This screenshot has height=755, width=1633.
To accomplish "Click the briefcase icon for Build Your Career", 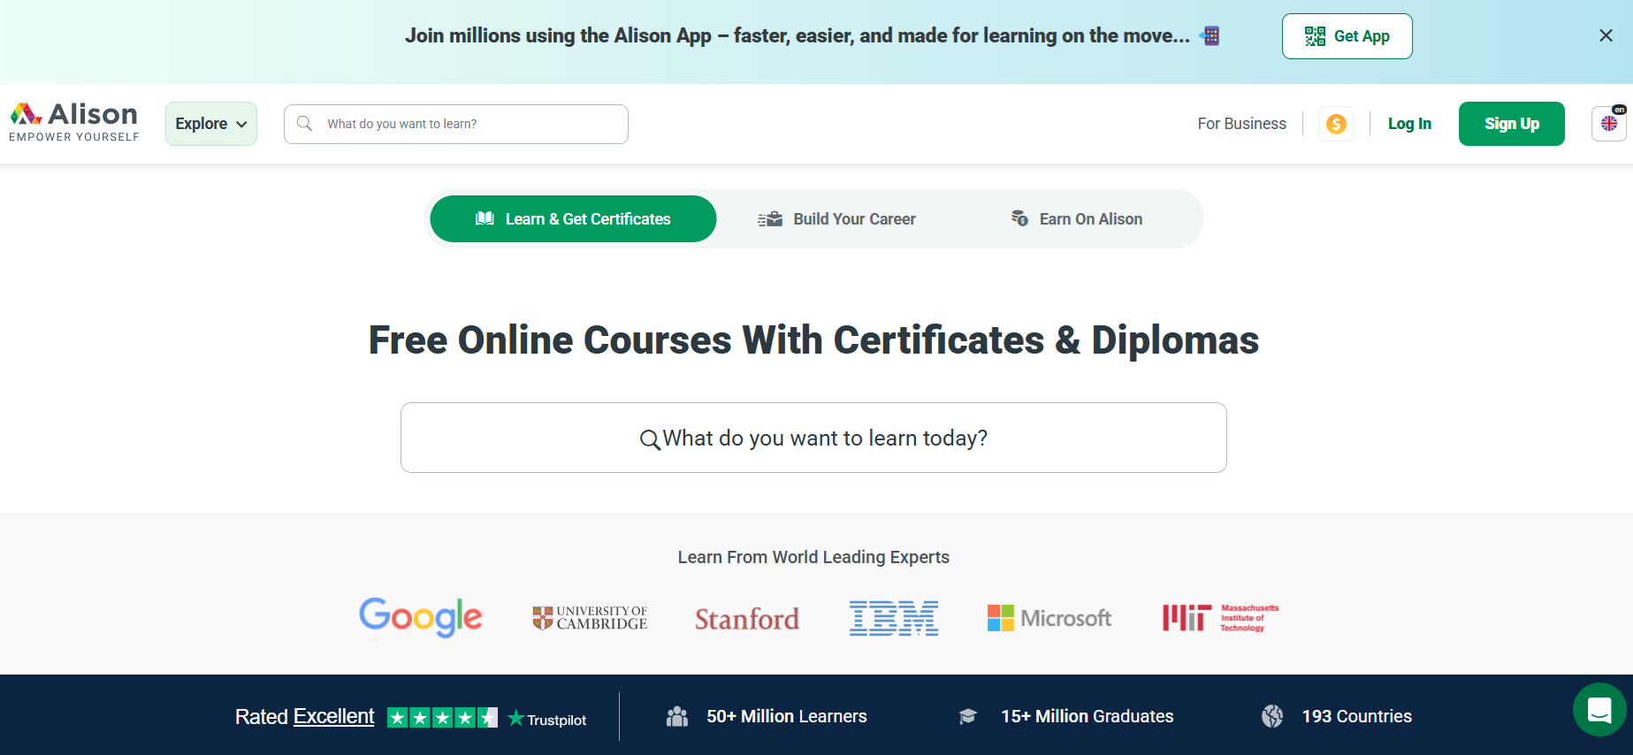I will click(x=770, y=219).
